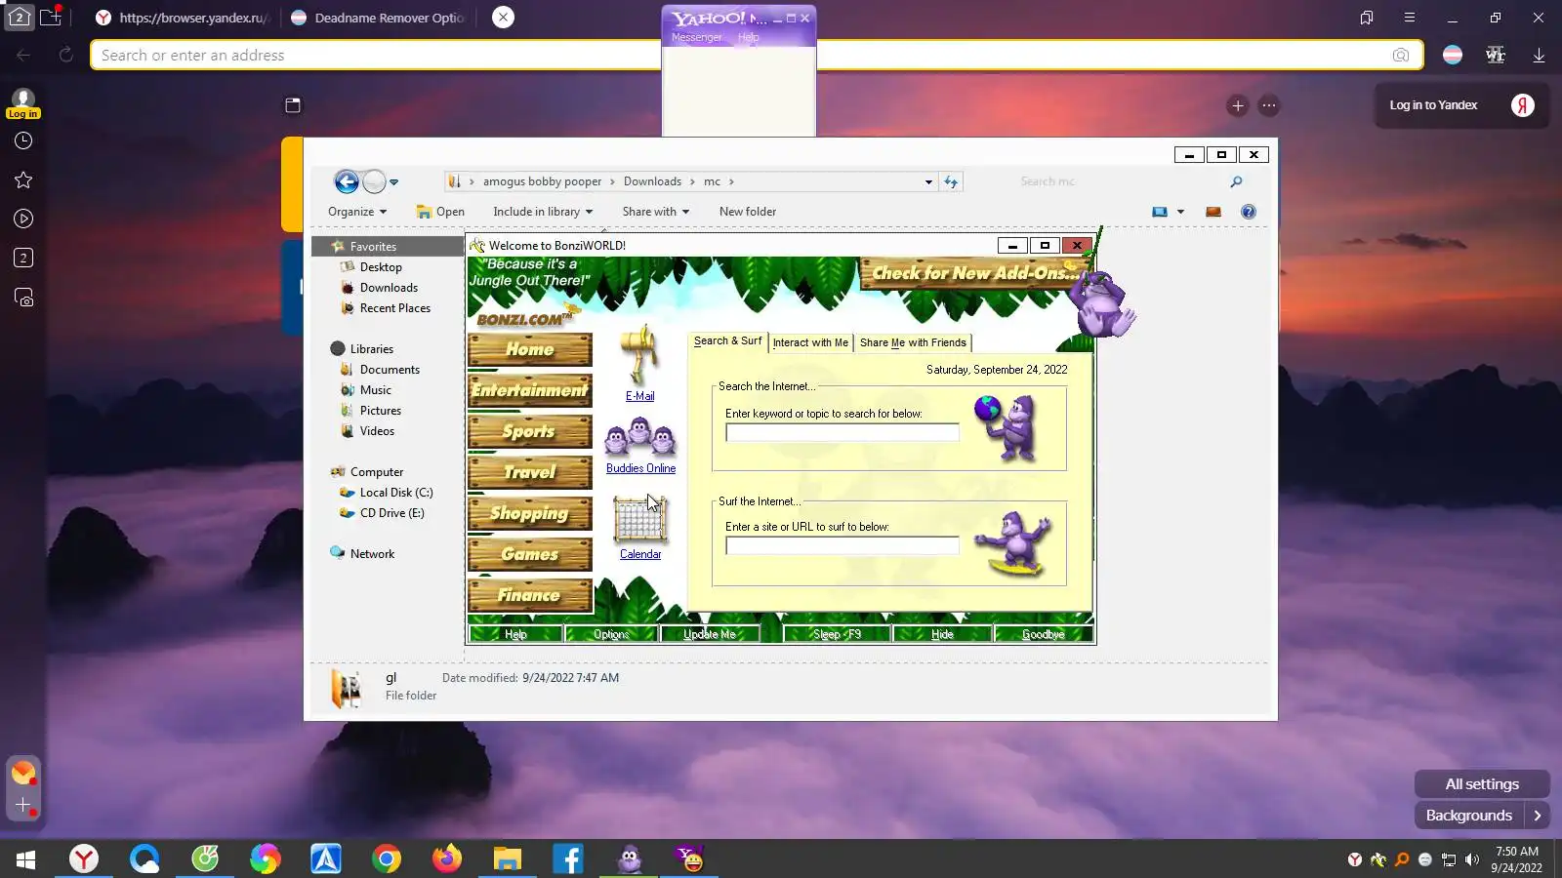1562x878 pixels.
Task: Open recent pages dropdown arrow beside navigation buttons
Action: [x=394, y=182]
